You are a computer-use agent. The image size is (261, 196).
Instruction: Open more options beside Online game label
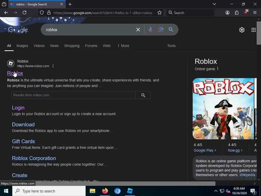click(x=218, y=69)
